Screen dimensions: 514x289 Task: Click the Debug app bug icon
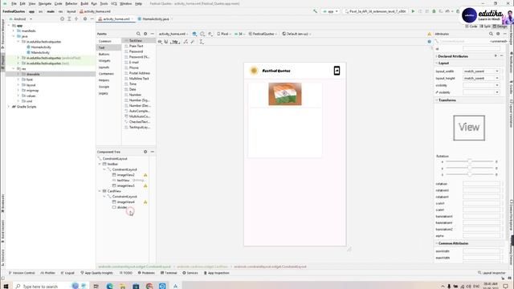click(434, 11)
